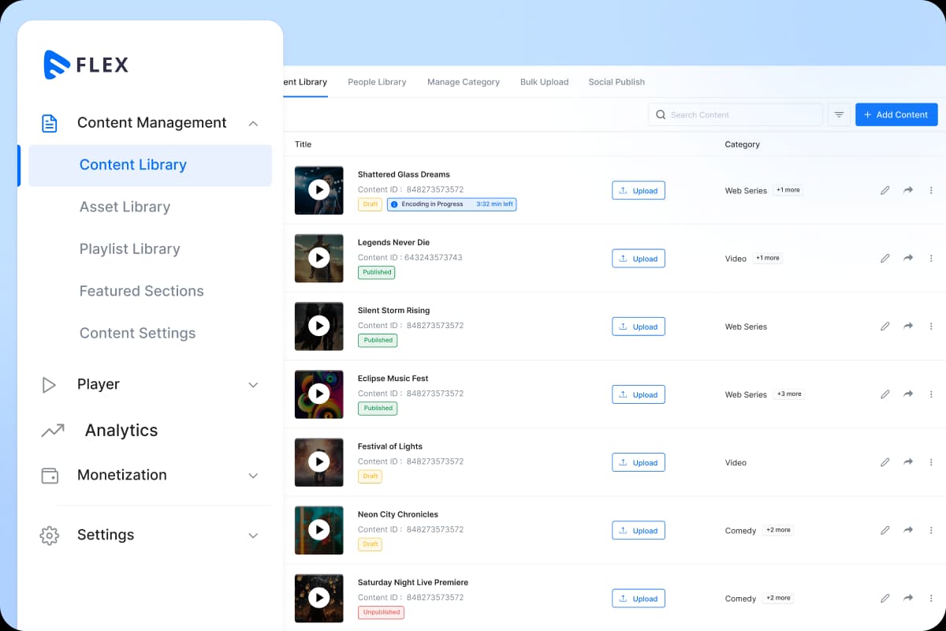Click the Analytics trend icon in the sidebar
The image size is (946, 631).
pos(53,431)
